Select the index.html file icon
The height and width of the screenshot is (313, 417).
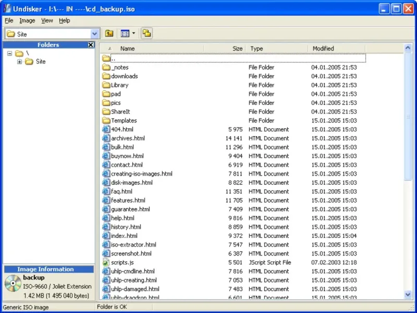click(x=106, y=236)
